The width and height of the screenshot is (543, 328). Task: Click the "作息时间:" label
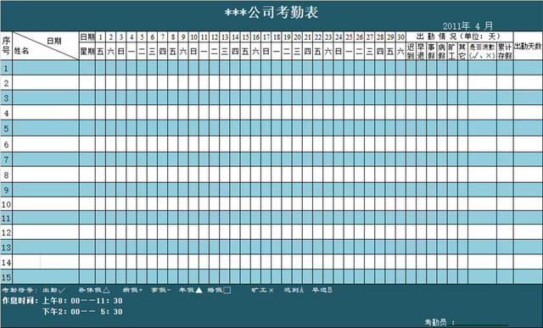tap(20, 301)
